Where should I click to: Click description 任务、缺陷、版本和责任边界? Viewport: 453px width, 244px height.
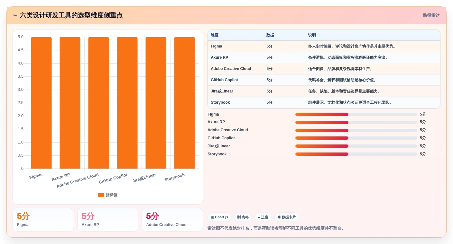coord(345,91)
